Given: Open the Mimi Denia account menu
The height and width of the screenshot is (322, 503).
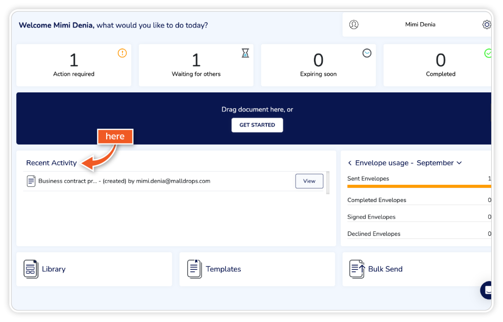Looking at the screenshot, I should (420, 25).
